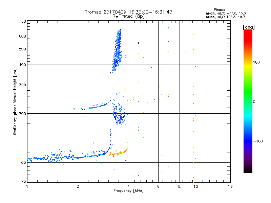Click the '500' height axis tick label
The height and width of the screenshot is (203, 271).
[22, 49]
